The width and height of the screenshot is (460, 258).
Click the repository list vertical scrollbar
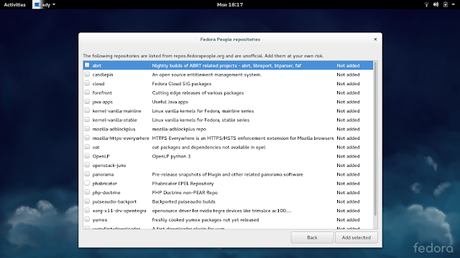pyautogui.click(x=375, y=139)
